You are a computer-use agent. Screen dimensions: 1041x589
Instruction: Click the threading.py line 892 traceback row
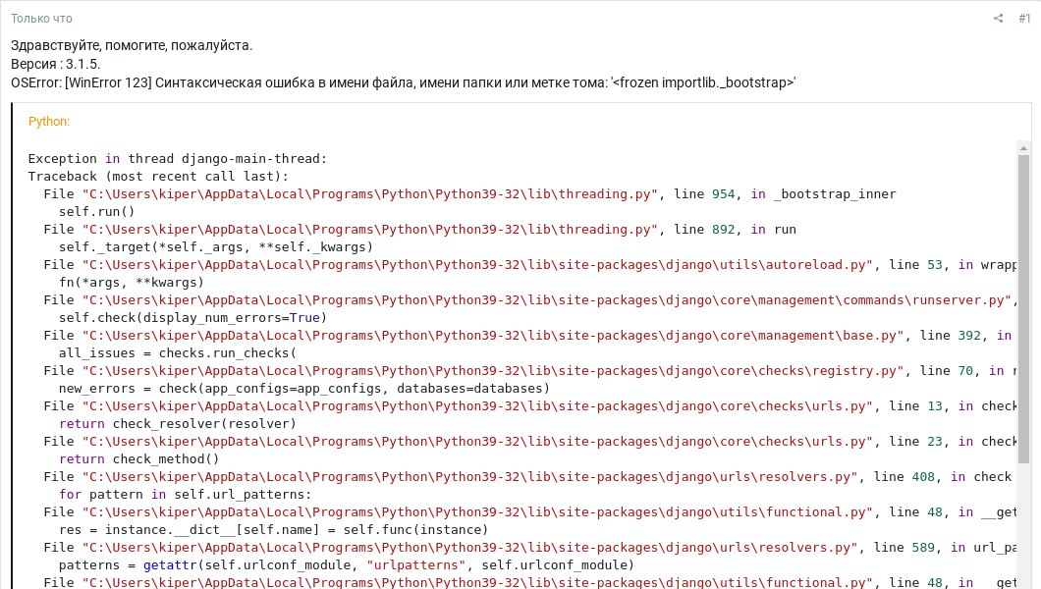420,230
